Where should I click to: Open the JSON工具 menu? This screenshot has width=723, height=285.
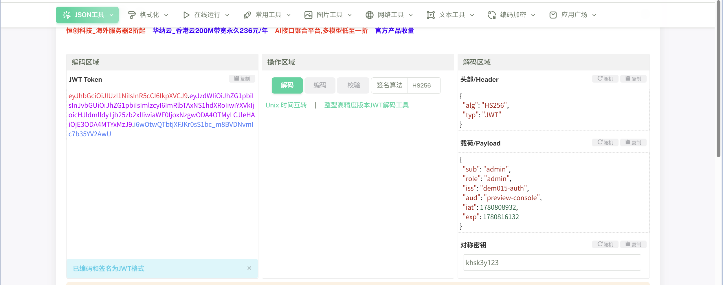(87, 15)
